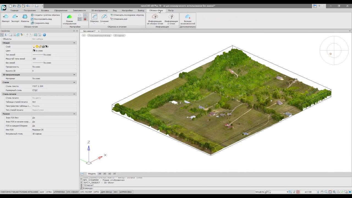The width and height of the screenshot is (352, 198).
Task: Collapse the Общие properties section
Action: coord(74,43)
